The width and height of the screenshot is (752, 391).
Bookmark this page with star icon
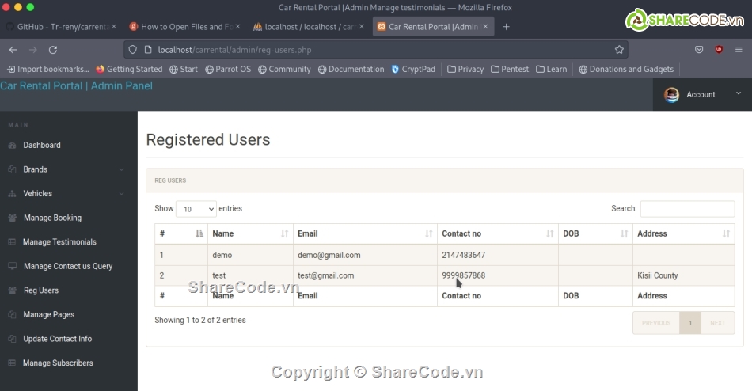pos(619,49)
